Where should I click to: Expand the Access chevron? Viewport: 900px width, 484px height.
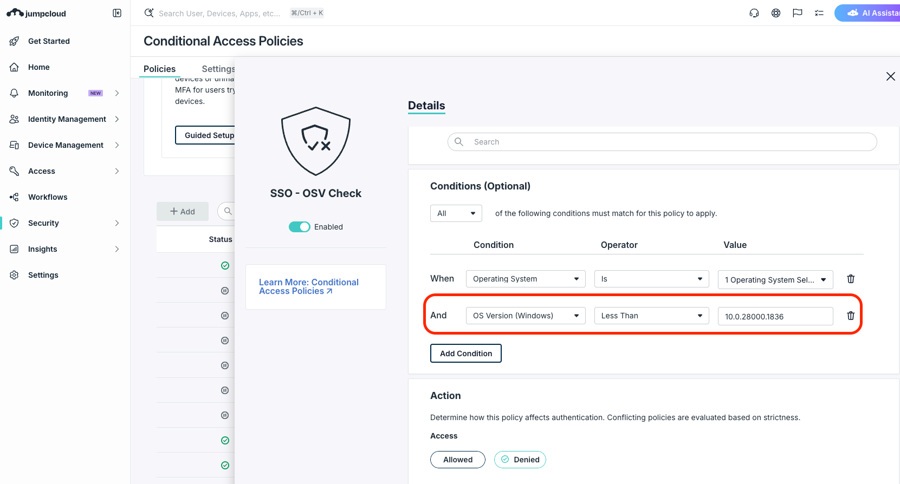click(117, 171)
